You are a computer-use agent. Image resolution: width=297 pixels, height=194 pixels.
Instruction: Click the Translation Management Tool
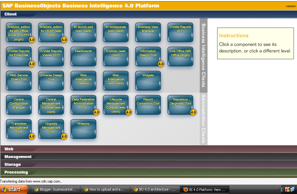[x=19, y=129]
